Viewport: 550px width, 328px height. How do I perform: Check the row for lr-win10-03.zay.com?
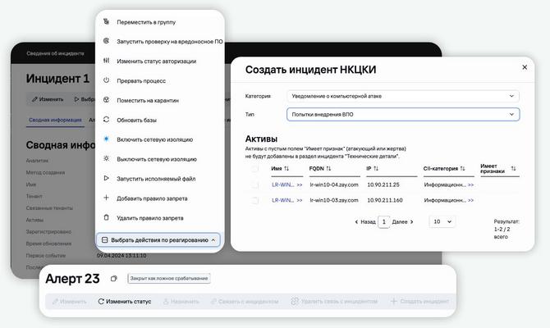tap(255, 200)
